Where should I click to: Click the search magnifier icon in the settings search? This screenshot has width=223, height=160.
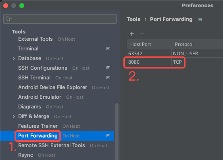pyautogui.click(x=8, y=19)
